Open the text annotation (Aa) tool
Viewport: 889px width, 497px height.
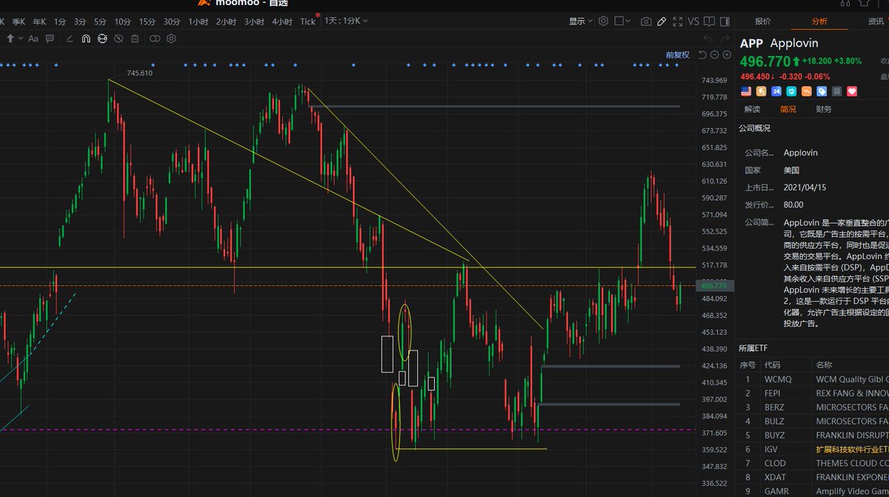click(x=33, y=39)
